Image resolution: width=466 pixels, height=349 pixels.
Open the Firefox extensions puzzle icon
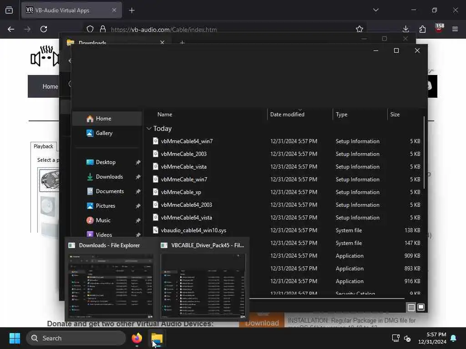tap(422, 29)
